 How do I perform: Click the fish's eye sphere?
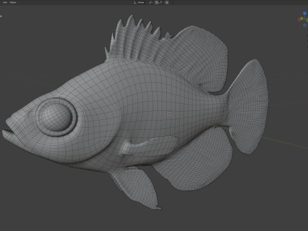tap(56, 117)
